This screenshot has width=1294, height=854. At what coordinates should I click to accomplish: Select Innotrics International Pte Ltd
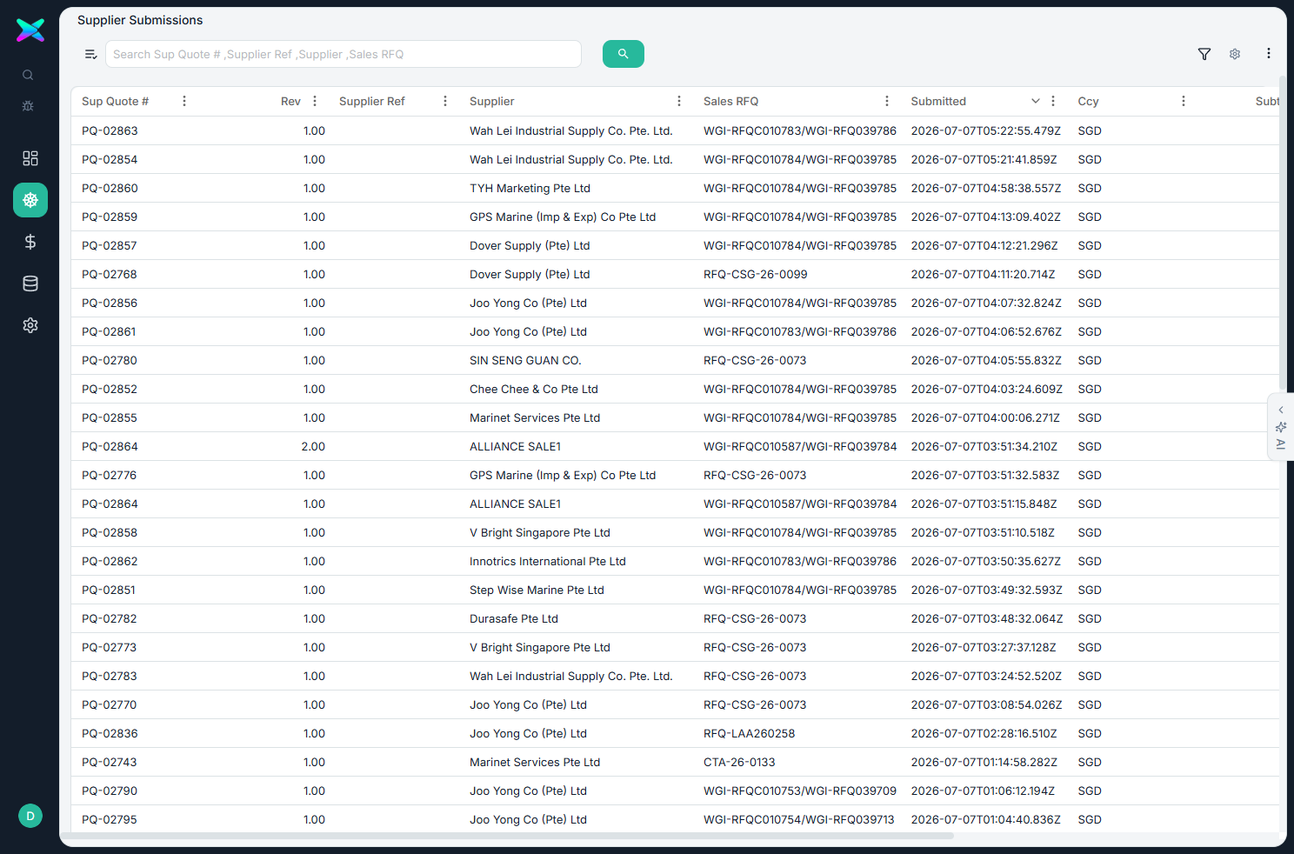pyautogui.click(x=548, y=561)
